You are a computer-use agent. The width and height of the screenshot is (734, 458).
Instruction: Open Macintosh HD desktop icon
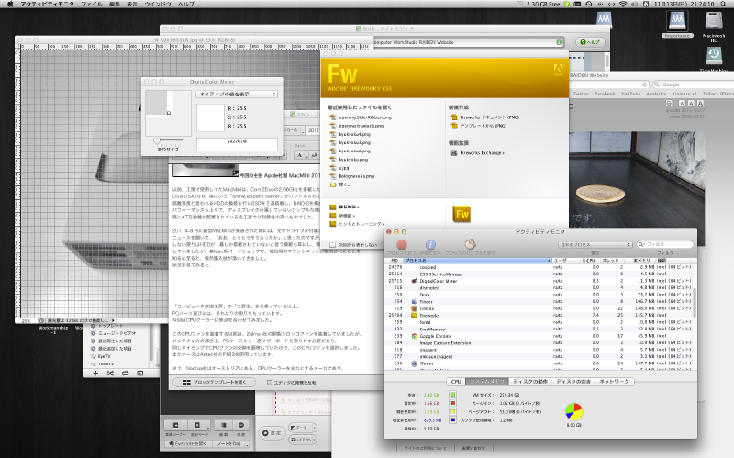coord(714,22)
